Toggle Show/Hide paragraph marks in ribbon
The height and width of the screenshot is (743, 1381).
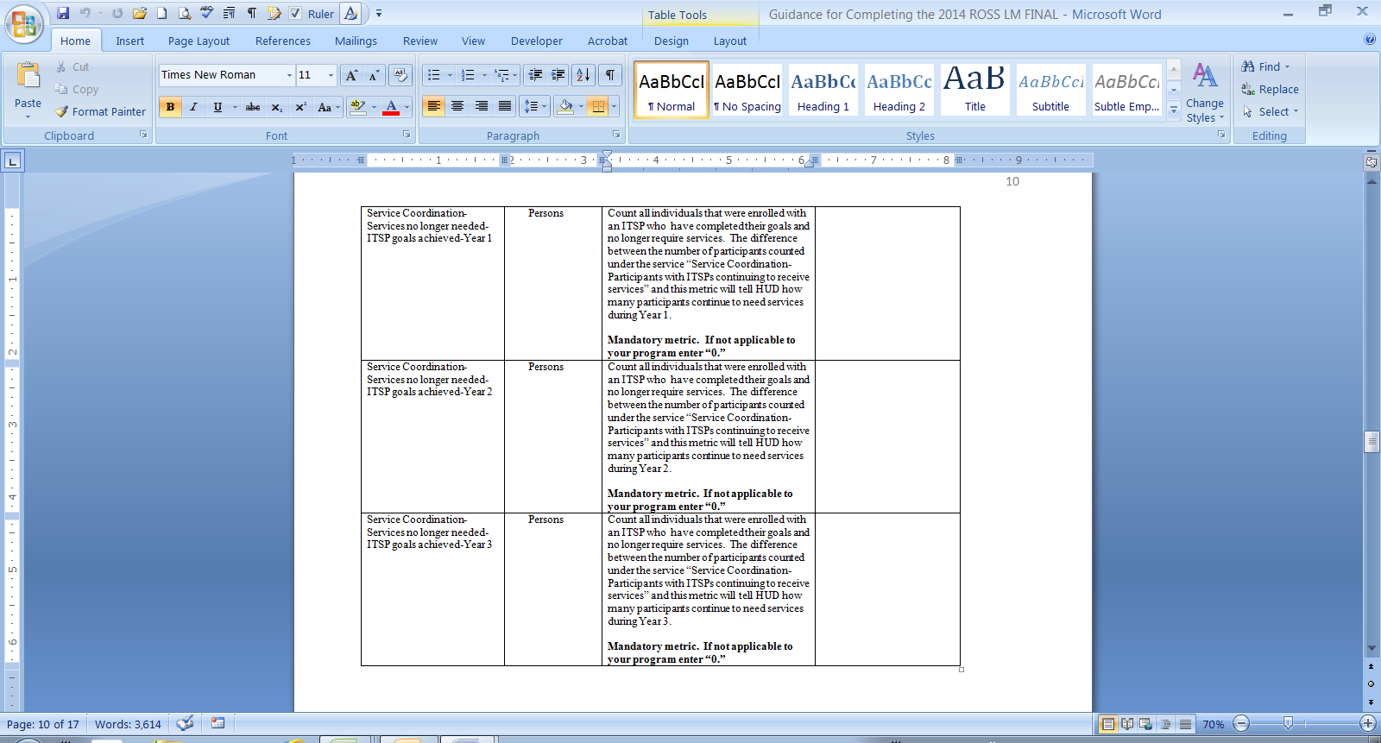610,75
